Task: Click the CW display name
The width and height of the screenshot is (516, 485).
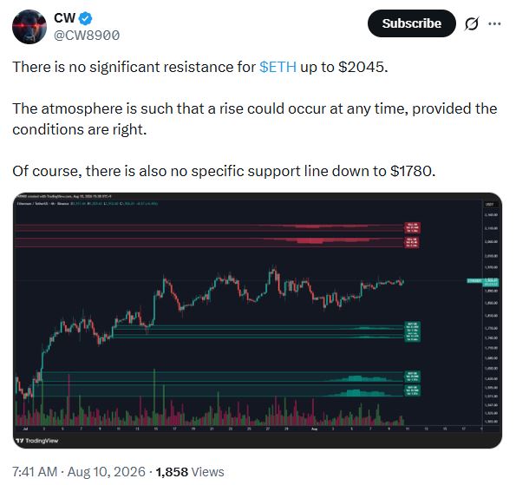Action: pyautogui.click(x=64, y=18)
